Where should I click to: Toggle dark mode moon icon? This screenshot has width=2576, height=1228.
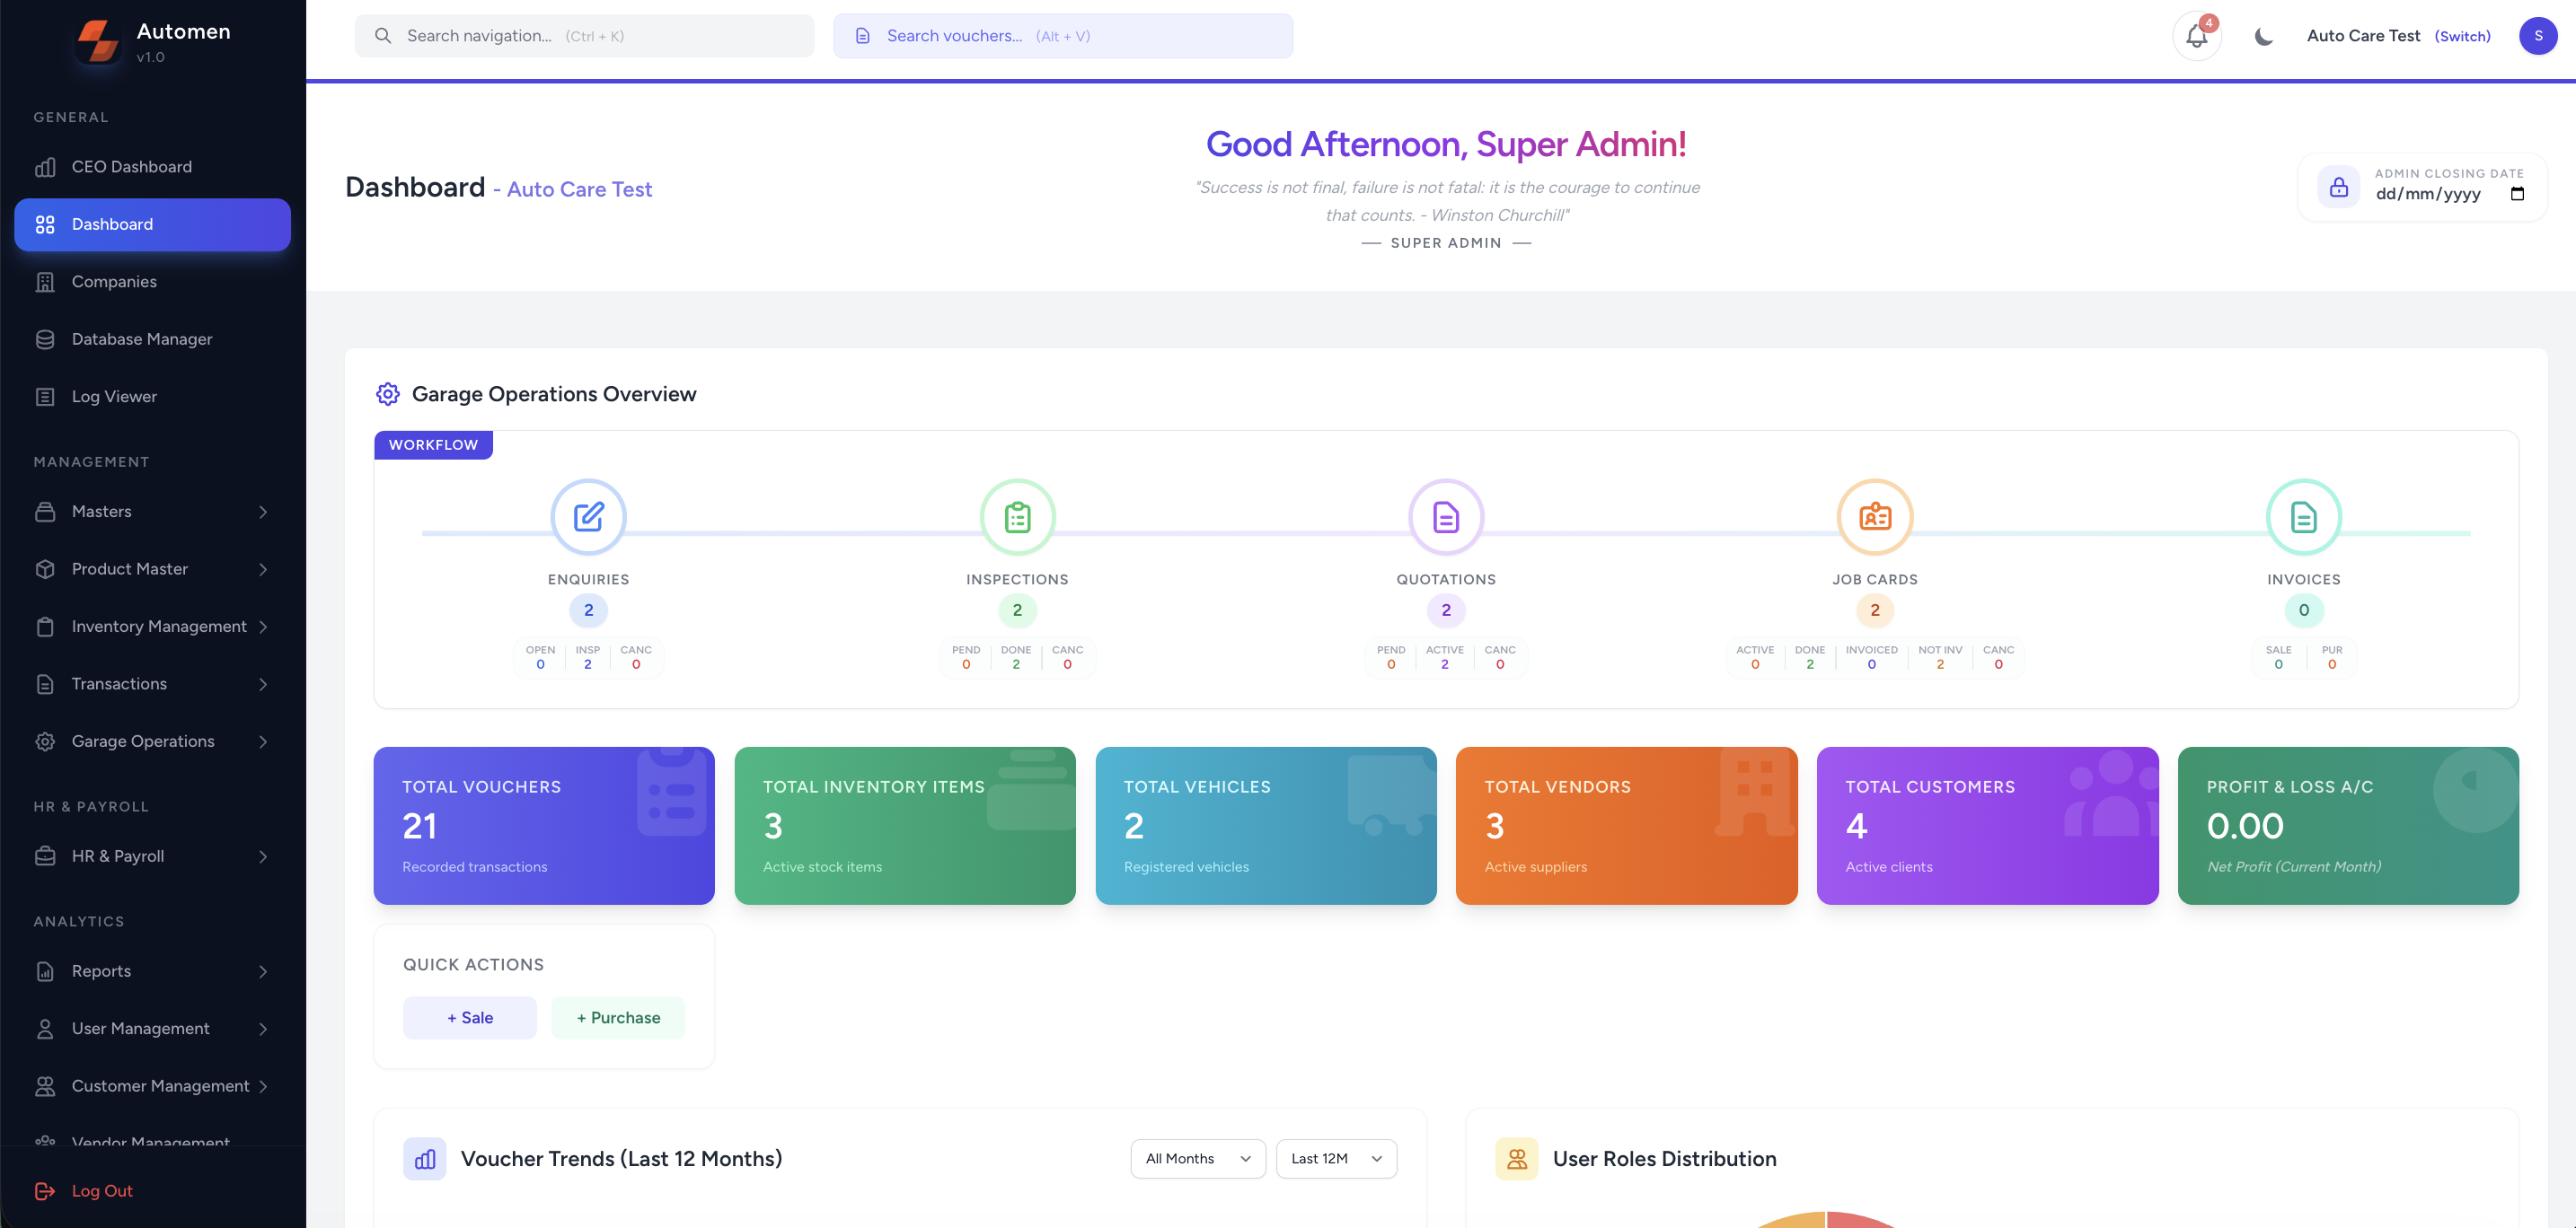click(x=2264, y=37)
